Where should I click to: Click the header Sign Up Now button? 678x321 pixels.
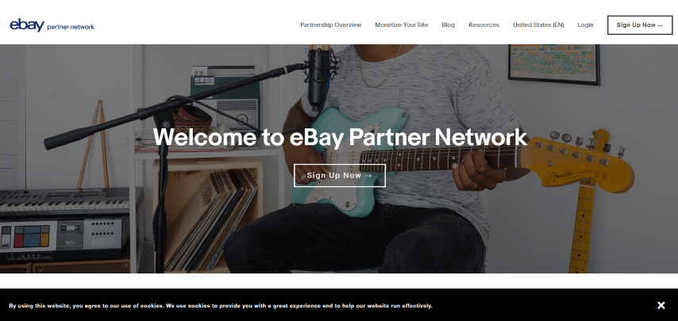[x=640, y=25]
